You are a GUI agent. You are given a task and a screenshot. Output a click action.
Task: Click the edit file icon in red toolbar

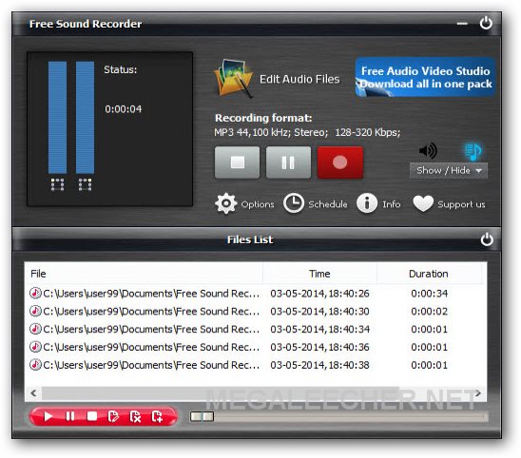coord(113,416)
